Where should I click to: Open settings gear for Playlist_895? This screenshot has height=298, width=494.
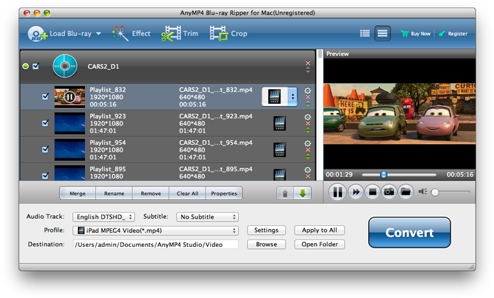click(x=308, y=170)
